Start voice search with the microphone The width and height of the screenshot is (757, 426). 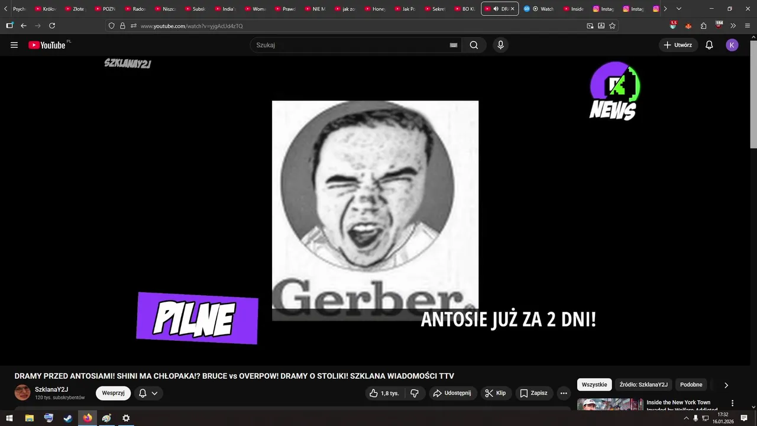pyautogui.click(x=500, y=45)
